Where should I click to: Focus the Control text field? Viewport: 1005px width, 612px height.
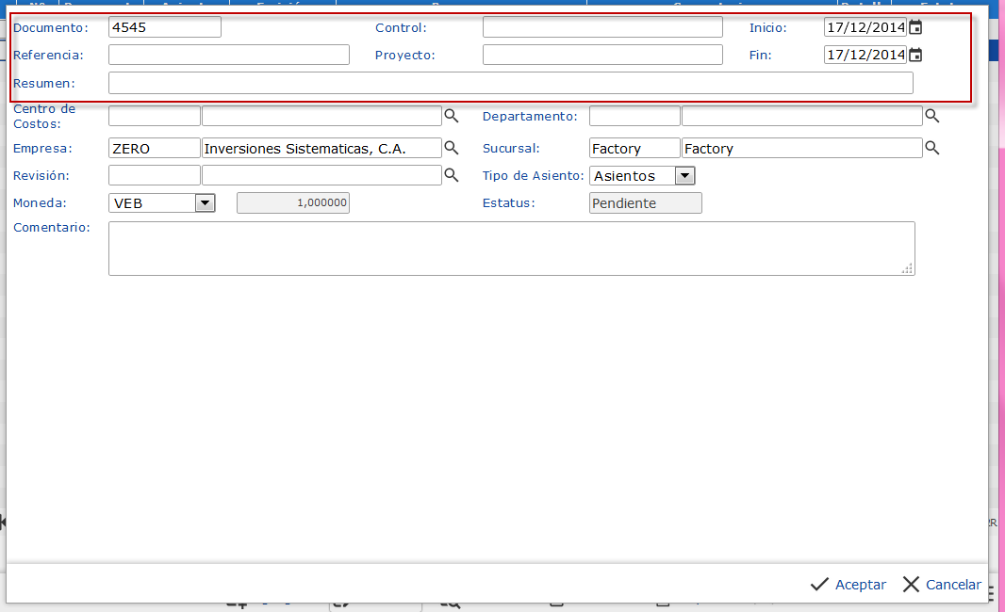click(x=601, y=27)
